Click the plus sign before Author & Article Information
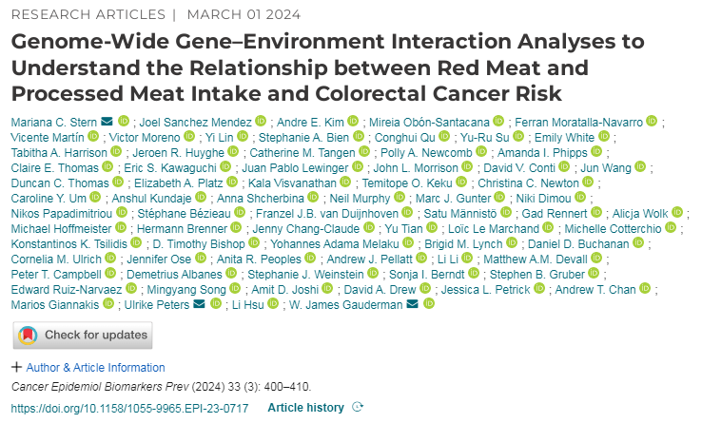This screenshot has height=423, width=702. point(16,367)
